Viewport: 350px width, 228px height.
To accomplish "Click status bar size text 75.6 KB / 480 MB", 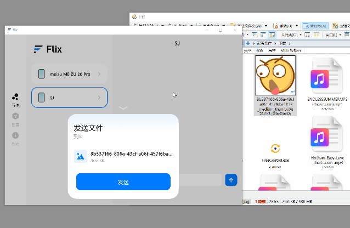I will pyautogui.click(x=297, y=202).
